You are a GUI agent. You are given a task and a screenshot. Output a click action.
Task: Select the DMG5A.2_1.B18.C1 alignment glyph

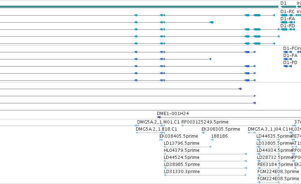[150, 133]
